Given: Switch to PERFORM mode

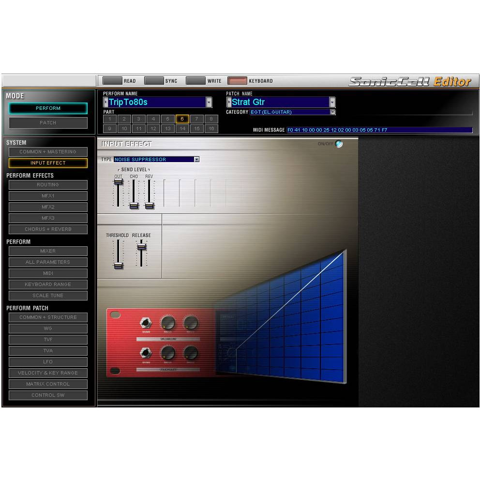Looking at the screenshot, I should tap(48, 108).
